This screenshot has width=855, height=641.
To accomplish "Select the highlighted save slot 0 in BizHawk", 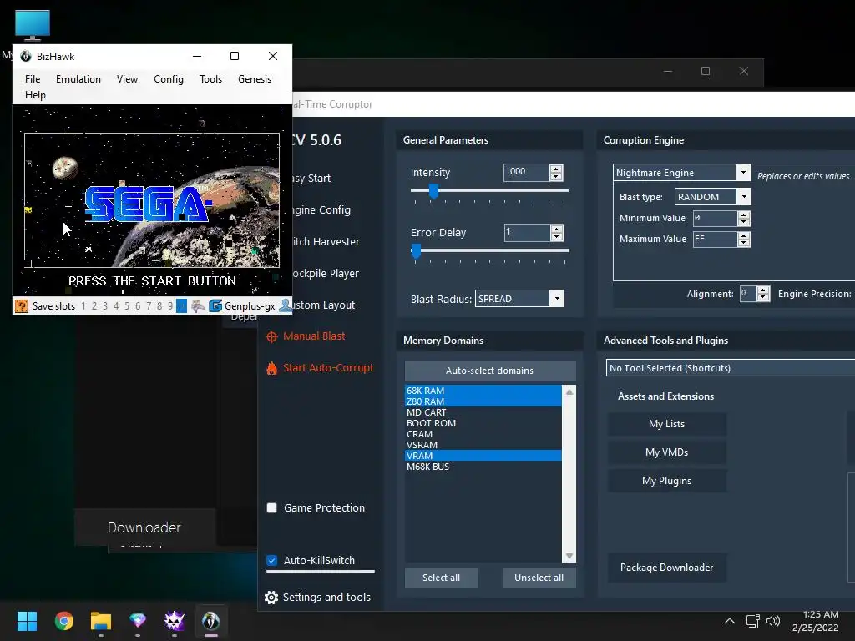I will 181,305.
